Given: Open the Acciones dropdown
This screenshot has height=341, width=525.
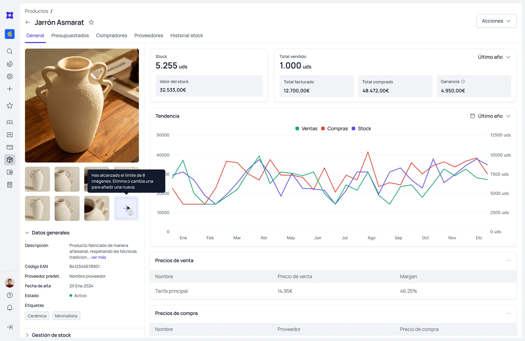Looking at the screenshot, I should [x=496, y=21].
